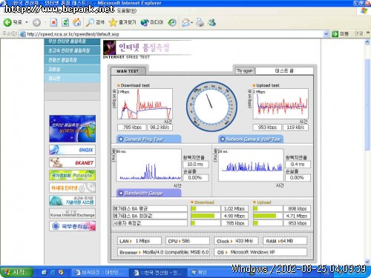The height and width of the screenshot is (278, 371).
Task: Expand the Network Game & VoIP Test section
Action: pyautogui.click(x=251, y=139)
